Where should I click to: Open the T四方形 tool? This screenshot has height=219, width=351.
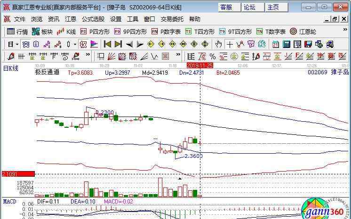pos(199,31)
